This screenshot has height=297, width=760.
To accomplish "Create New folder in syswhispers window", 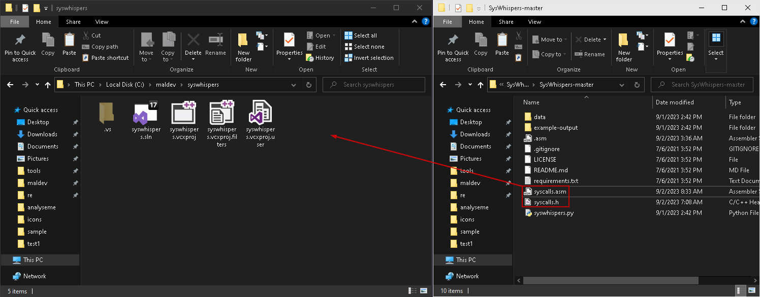I will click(243, 48).
